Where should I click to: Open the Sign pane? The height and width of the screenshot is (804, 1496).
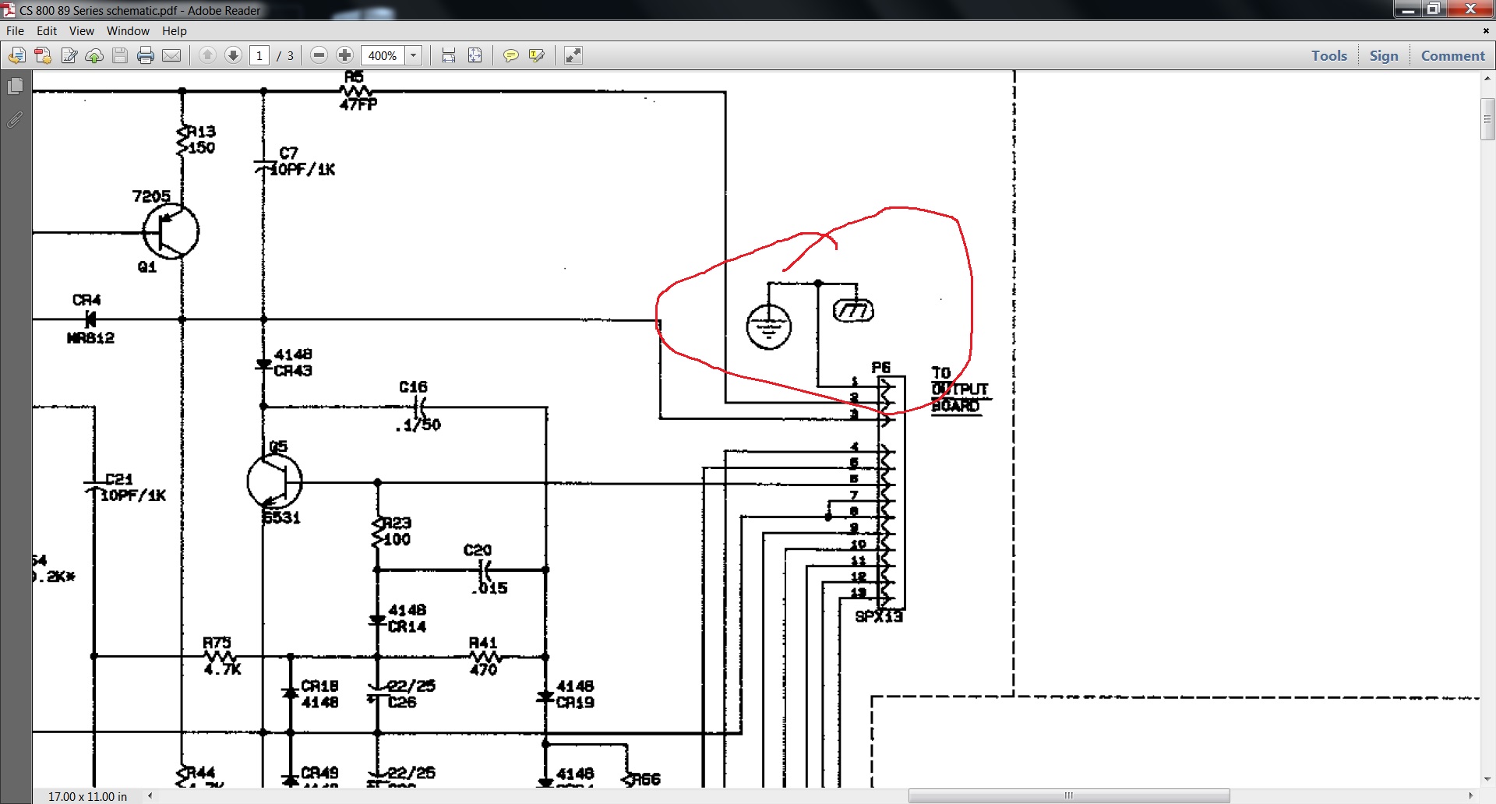coord(1384,55)
